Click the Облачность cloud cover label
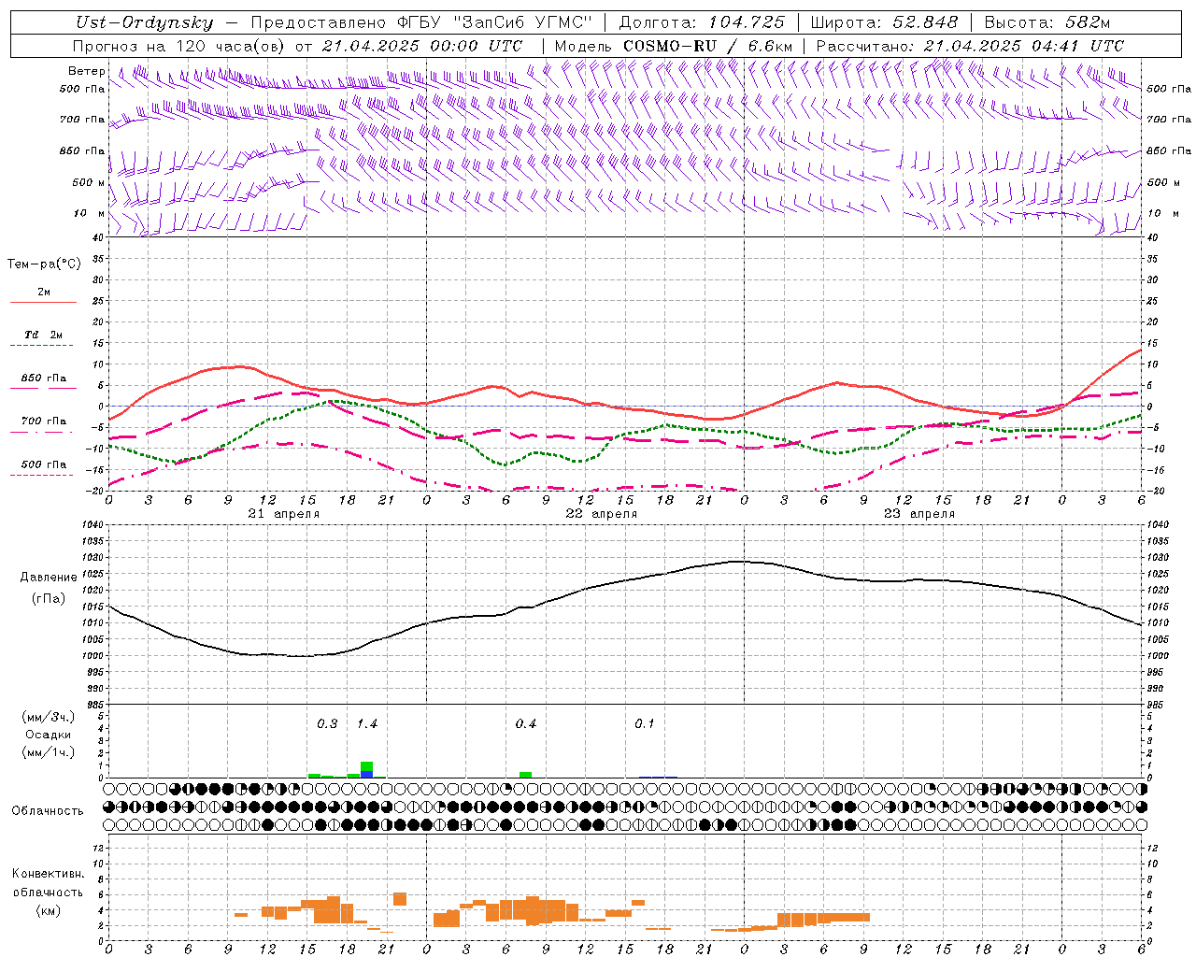The image size is (1196, 957). pyautogui.click(x=48, y=810)
